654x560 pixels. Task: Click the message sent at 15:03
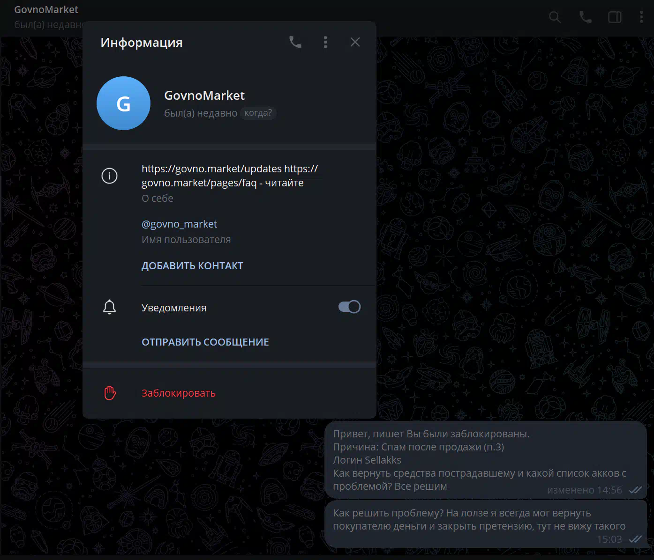486,525
